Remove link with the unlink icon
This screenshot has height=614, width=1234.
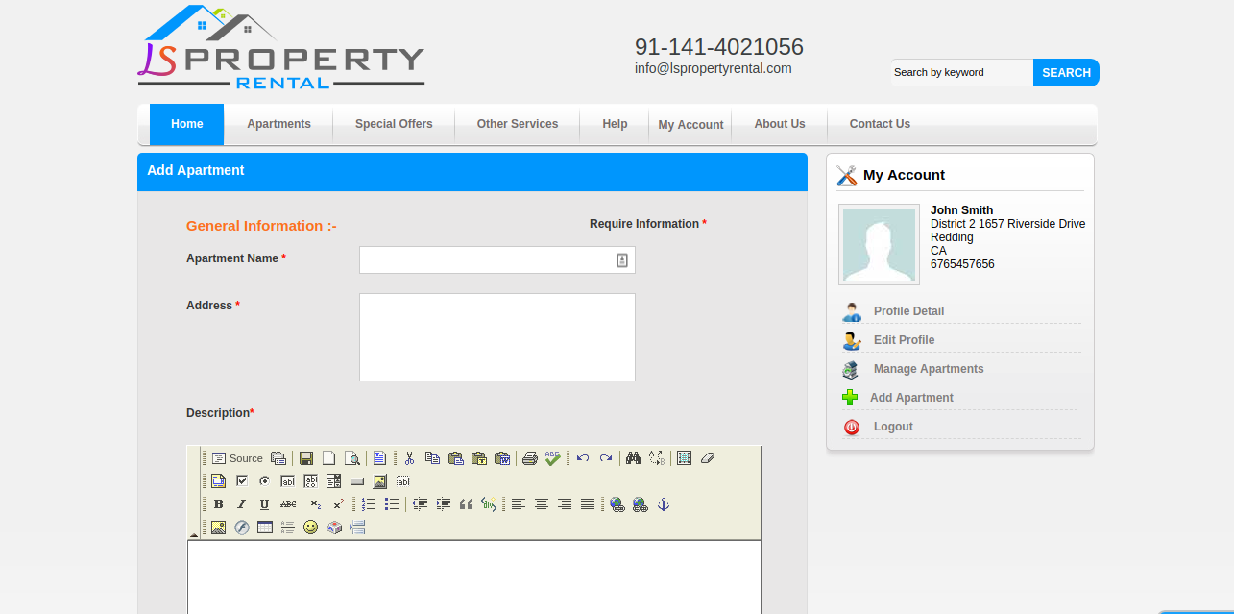640,504
